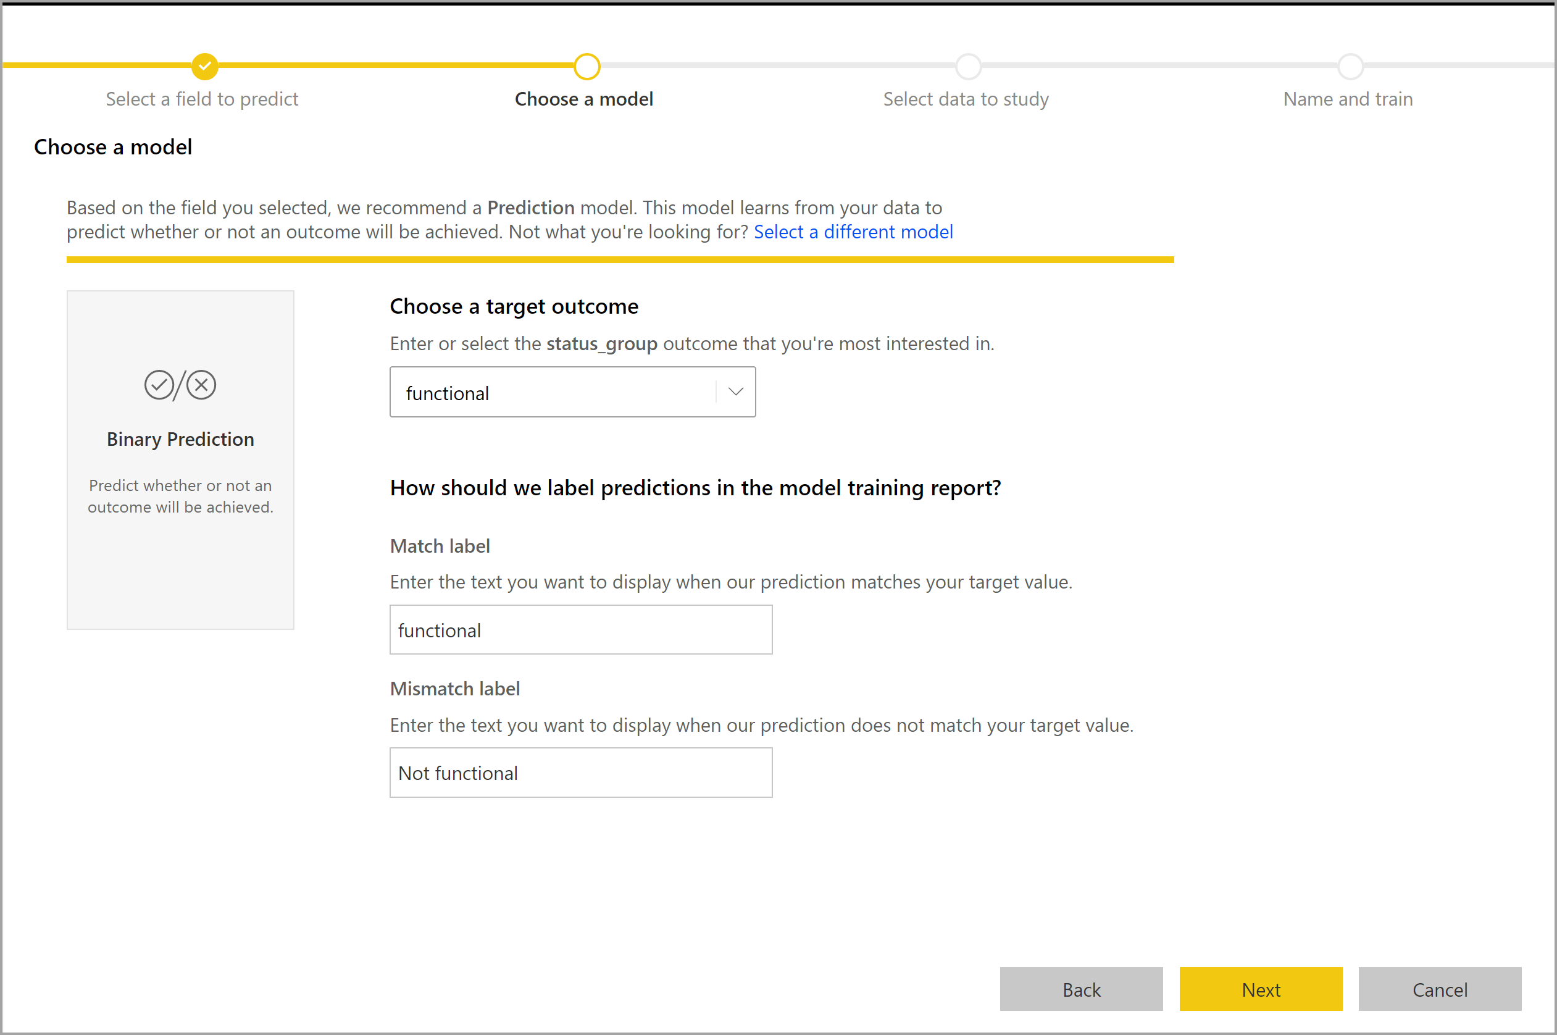
Task: Click the Match label input field
Action: 580,629
